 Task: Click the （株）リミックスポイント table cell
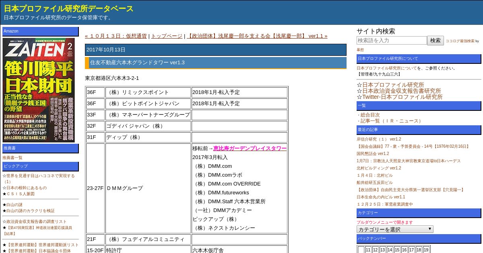[x=148, y=92]
